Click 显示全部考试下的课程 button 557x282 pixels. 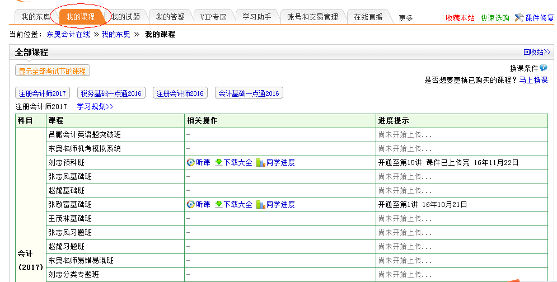click(53, 71)
